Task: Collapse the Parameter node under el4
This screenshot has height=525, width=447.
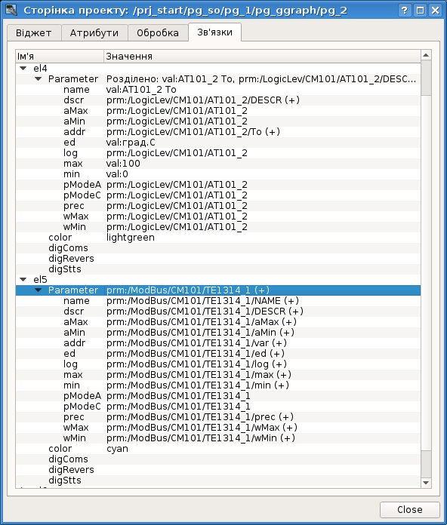Action: tap(39, 79)
